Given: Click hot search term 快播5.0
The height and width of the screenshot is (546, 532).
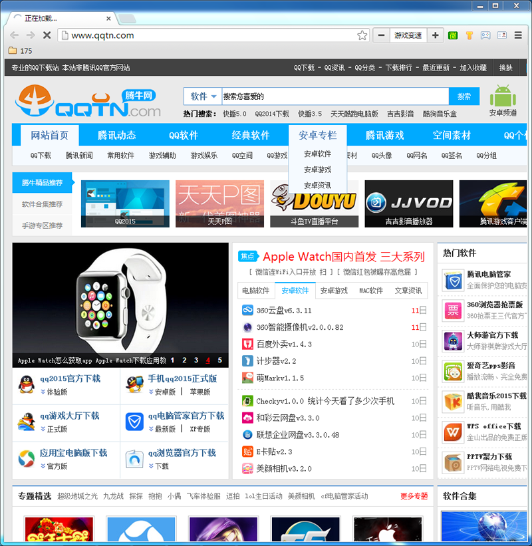Looking at the screenshot, I should click(235, 114).
